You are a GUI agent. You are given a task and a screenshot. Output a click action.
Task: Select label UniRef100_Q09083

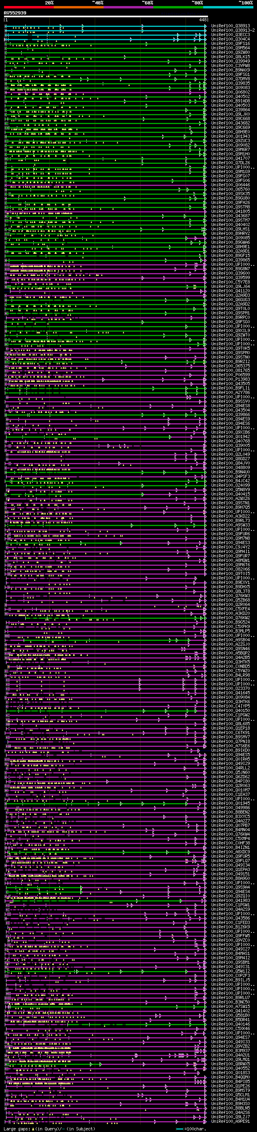tap(230, 88)
